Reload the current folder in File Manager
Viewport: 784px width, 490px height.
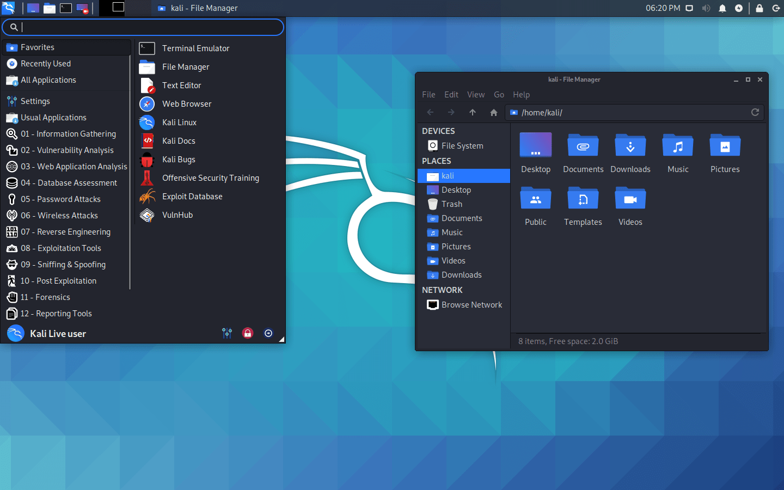tap(755, 112)
